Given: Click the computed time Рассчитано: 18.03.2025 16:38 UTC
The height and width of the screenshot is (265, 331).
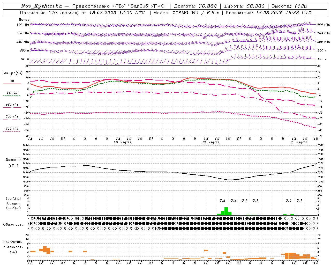Looking at the screenshot, I should [268, 13].
